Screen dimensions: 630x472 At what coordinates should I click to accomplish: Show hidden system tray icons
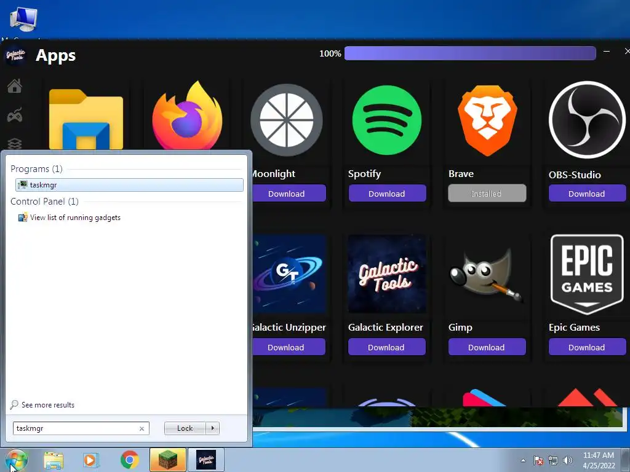tap(523, 460)
